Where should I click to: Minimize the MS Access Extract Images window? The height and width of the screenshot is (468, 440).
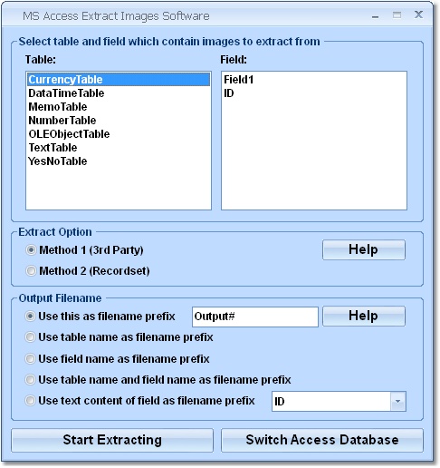click(x=375, y=15)
